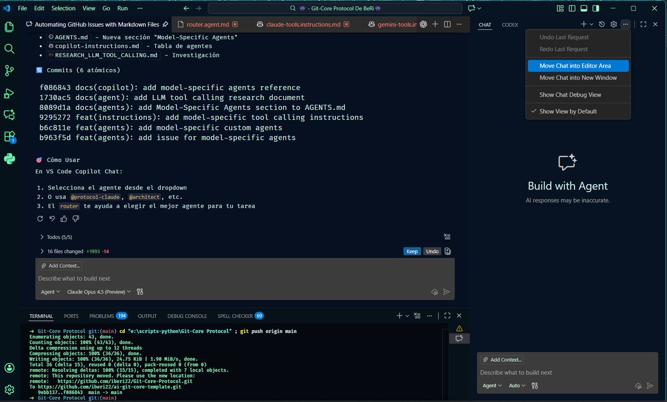Click the send arrow in right chat panel
The height and width of the screenshot is (402, 667).
(650, 385)
